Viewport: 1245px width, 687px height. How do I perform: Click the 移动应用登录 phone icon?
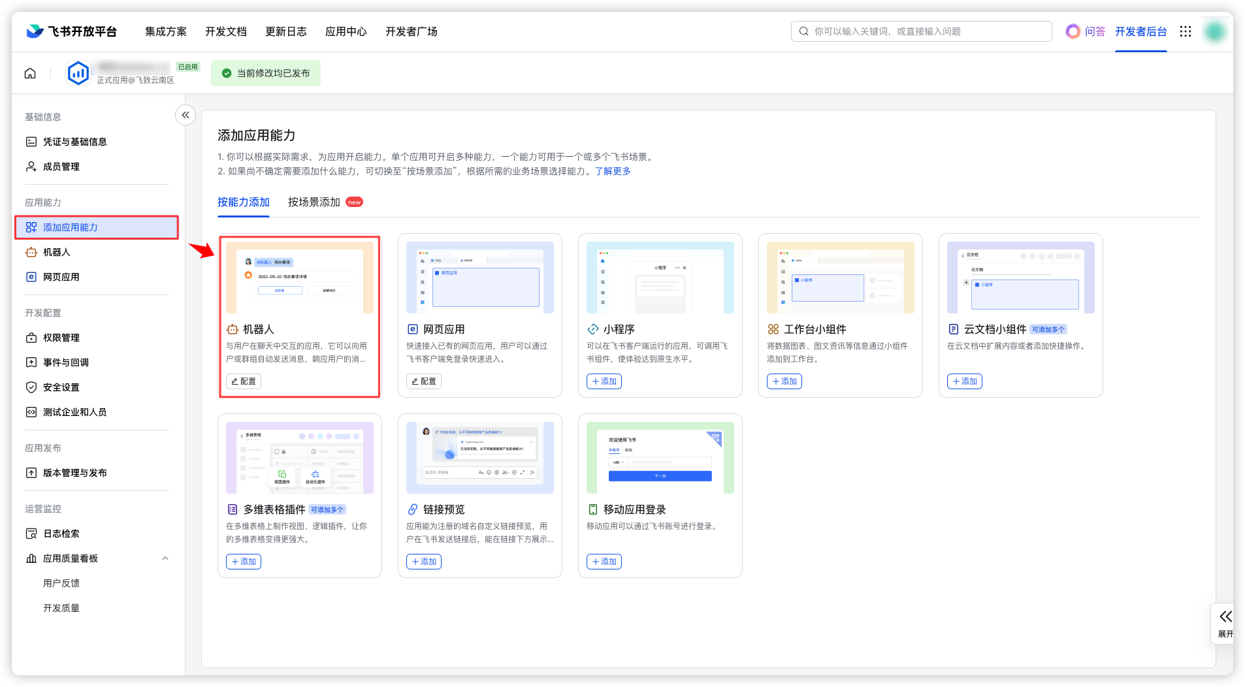point(593,509)
